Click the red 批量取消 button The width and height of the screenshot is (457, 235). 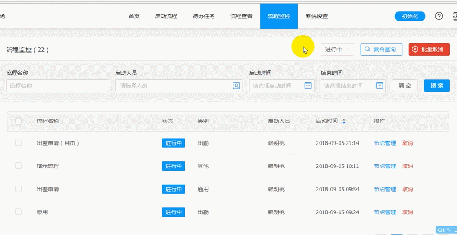(x=429, y=50)
